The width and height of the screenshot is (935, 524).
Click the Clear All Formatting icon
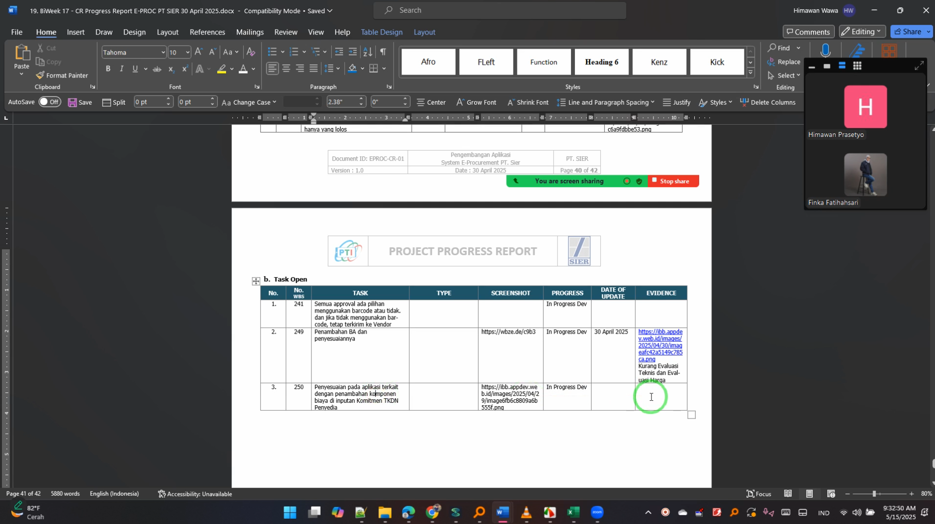[x=250, y=52]
